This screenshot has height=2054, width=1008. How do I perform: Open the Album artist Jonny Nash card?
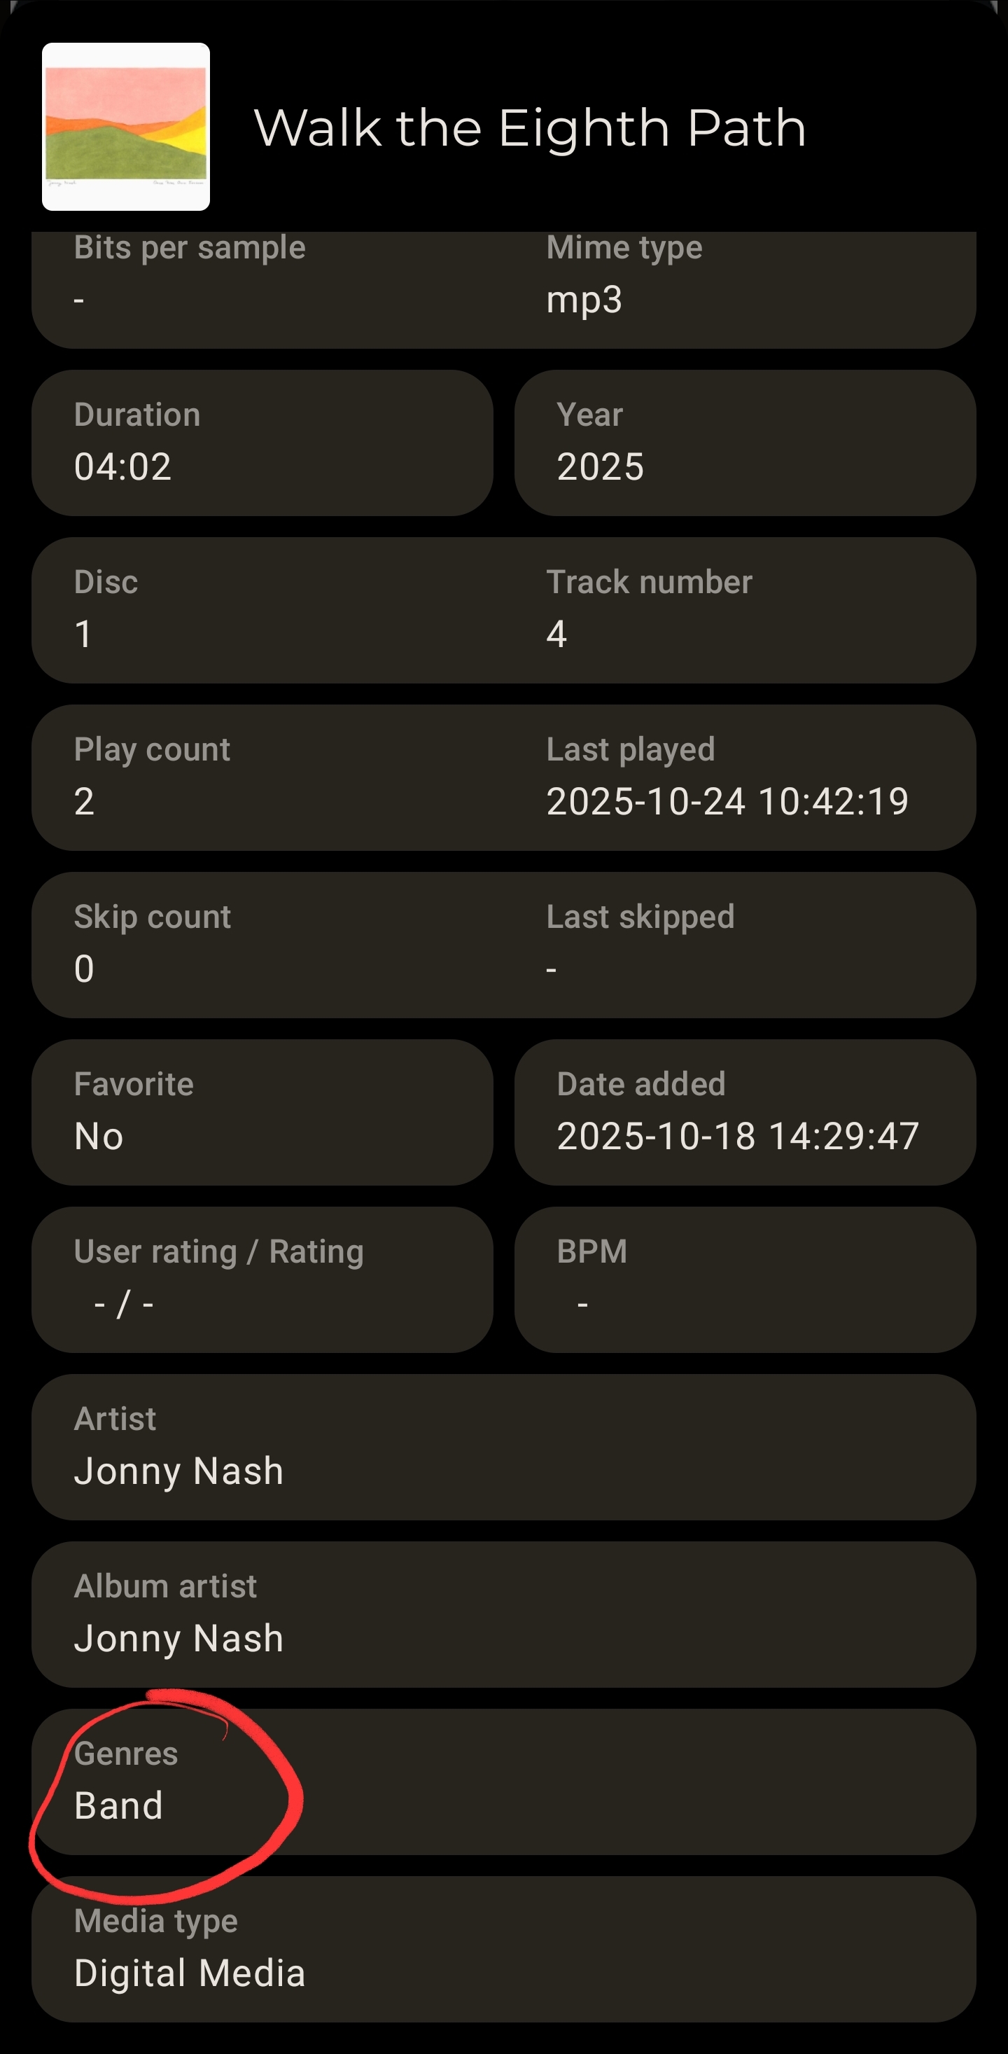tap(503, 1614)
